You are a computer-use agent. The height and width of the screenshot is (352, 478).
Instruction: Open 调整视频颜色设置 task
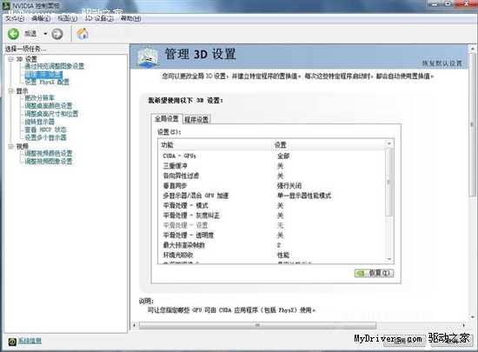pos(49,153)
